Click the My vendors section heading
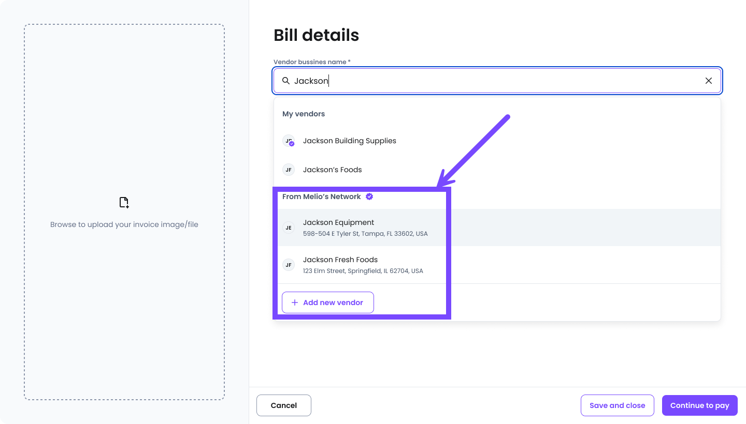 pyautogui.click(x=304, y=114)
